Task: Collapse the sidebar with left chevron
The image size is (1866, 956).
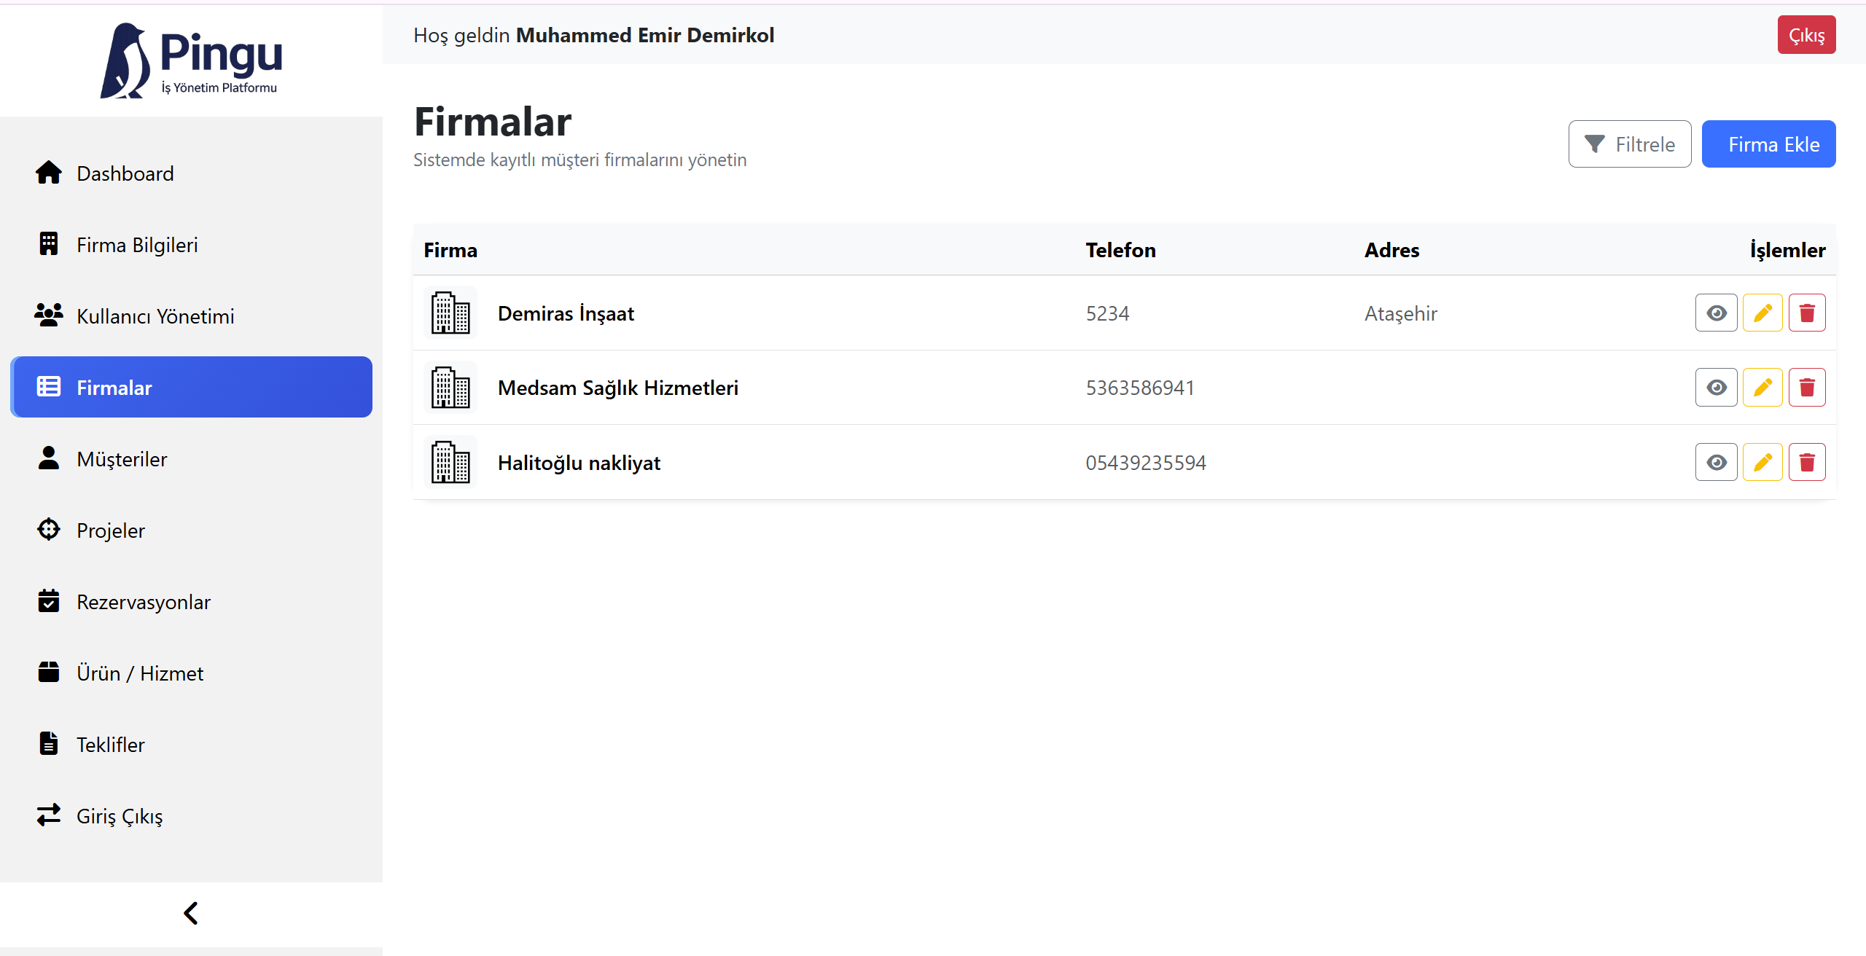Action: coord(191,913)
